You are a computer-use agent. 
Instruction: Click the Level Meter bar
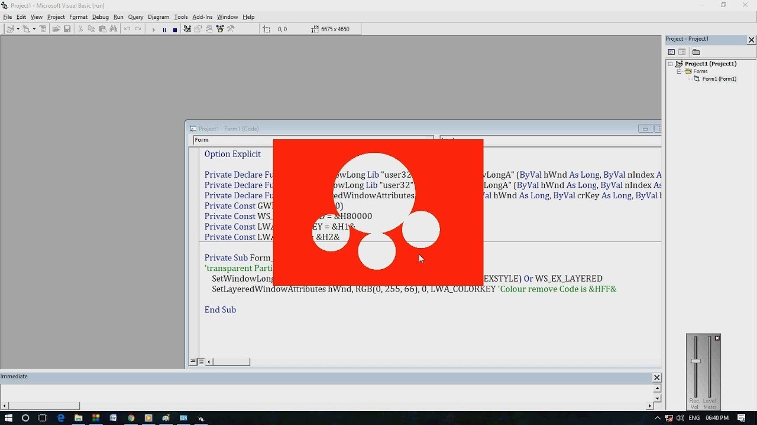tap(710, 366)
